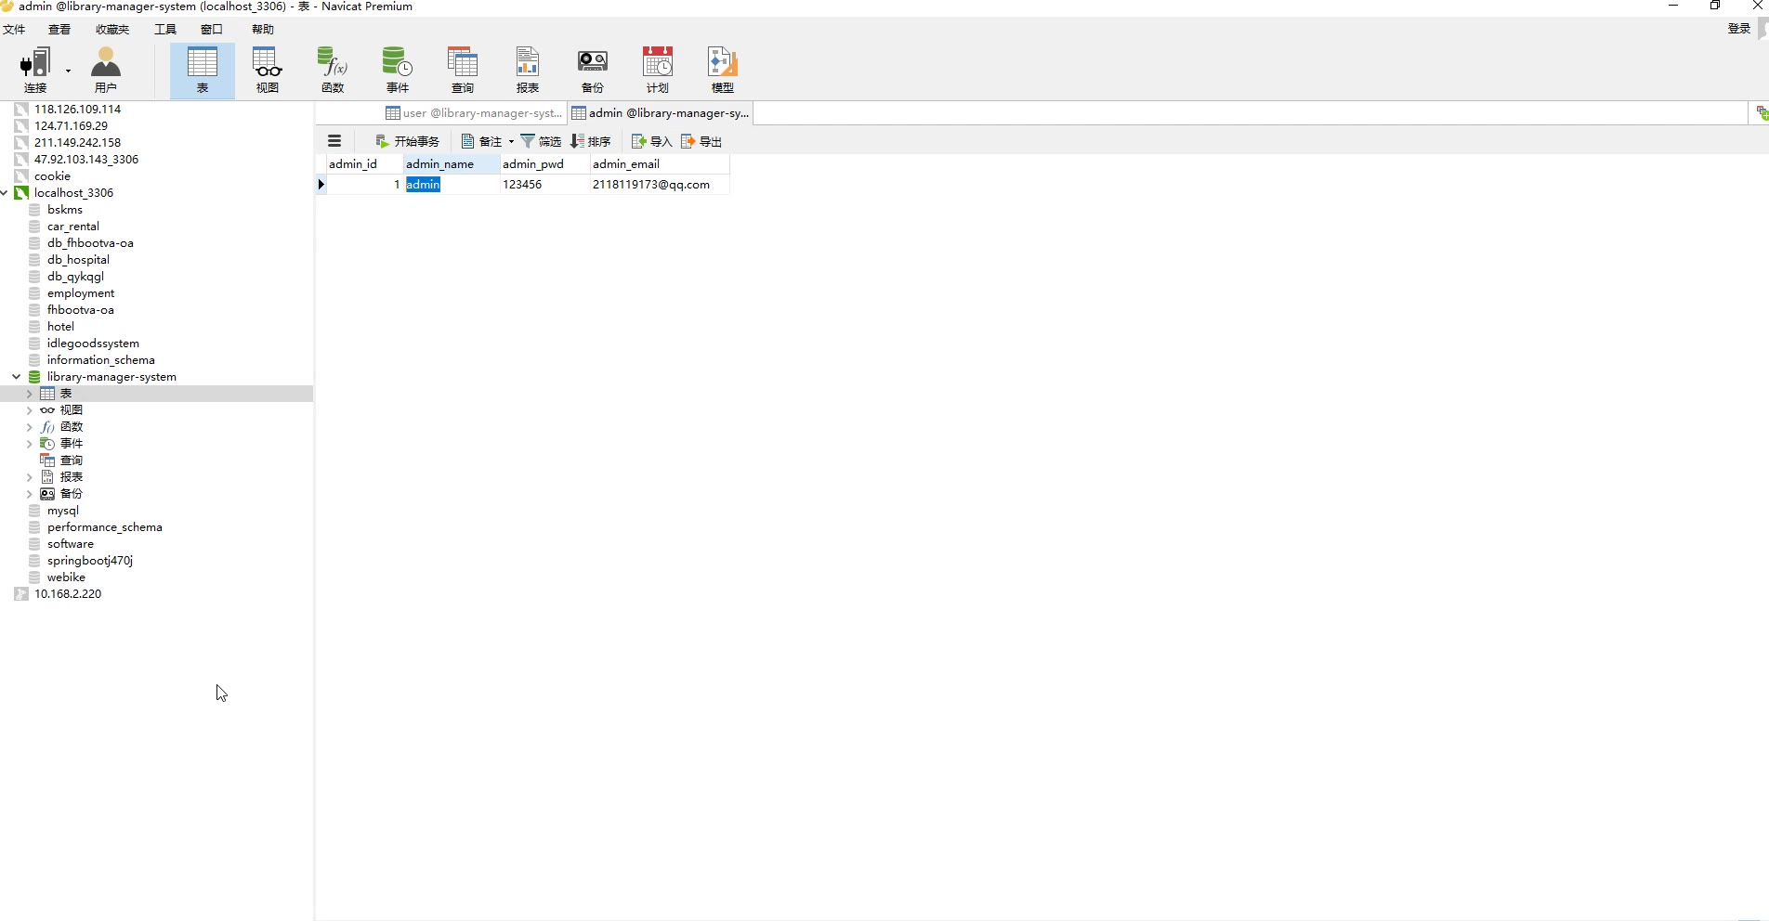Collapse the localhost_3306 connection
Viewport: 1769px width, 921px height.
(5, 193)
